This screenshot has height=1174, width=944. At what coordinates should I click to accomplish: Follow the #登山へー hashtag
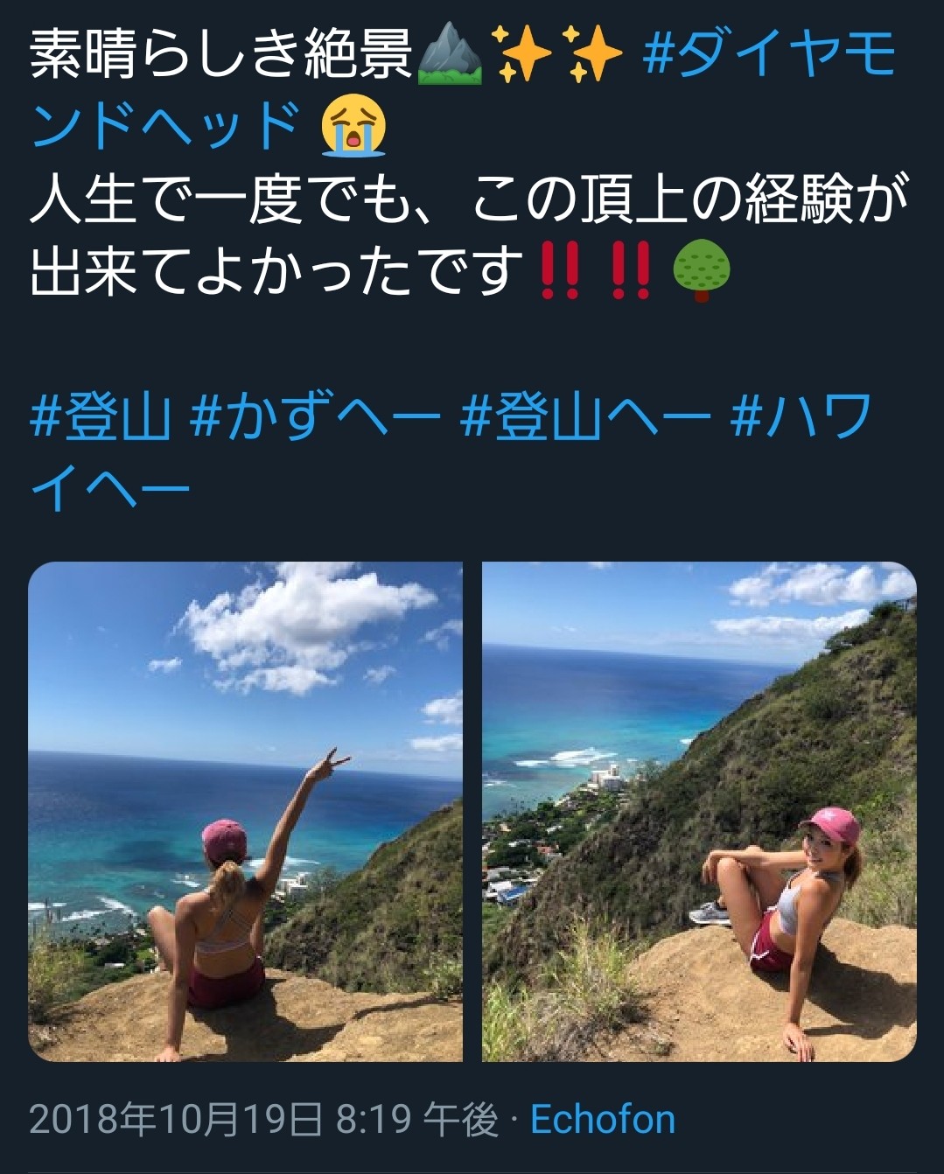tap(584, 416)
